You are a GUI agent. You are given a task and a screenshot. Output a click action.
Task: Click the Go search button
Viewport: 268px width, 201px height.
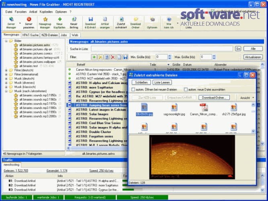(x=238, y=49)
